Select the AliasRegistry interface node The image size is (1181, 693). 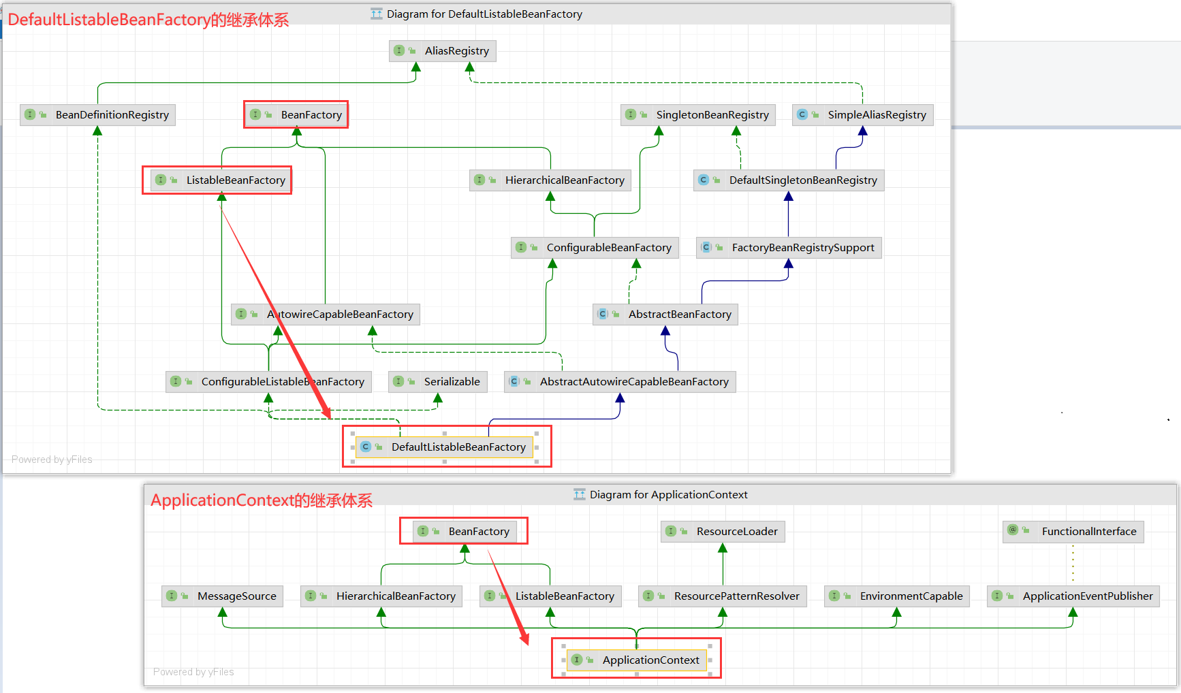[443, 51]
